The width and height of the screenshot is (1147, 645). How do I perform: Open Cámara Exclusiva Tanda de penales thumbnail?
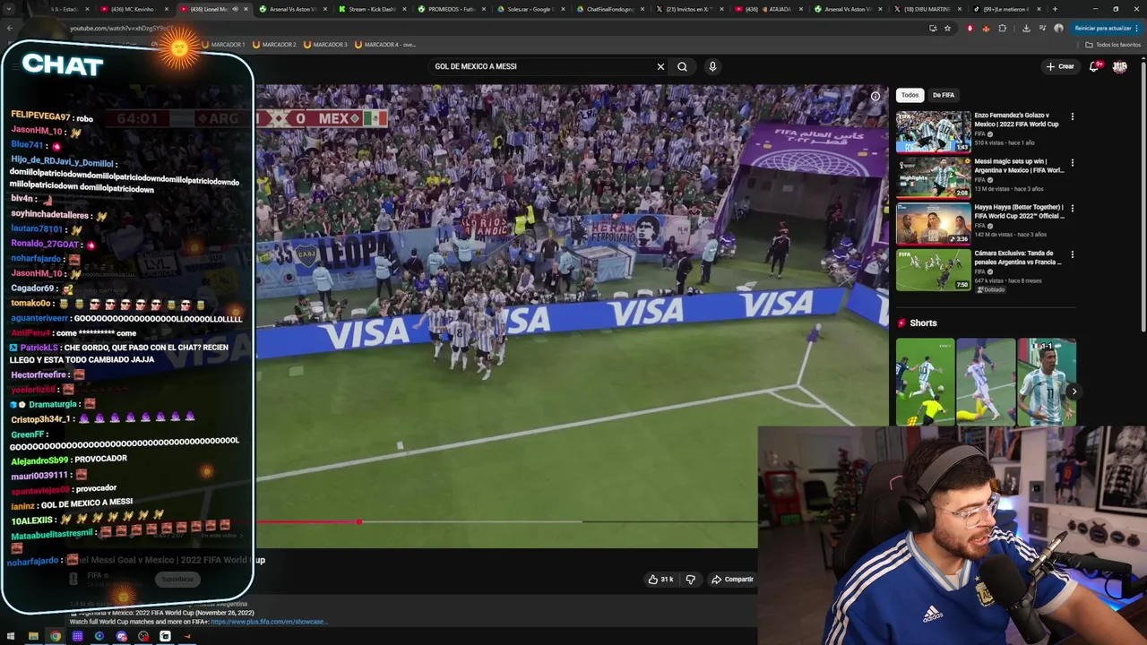point(933,270)
